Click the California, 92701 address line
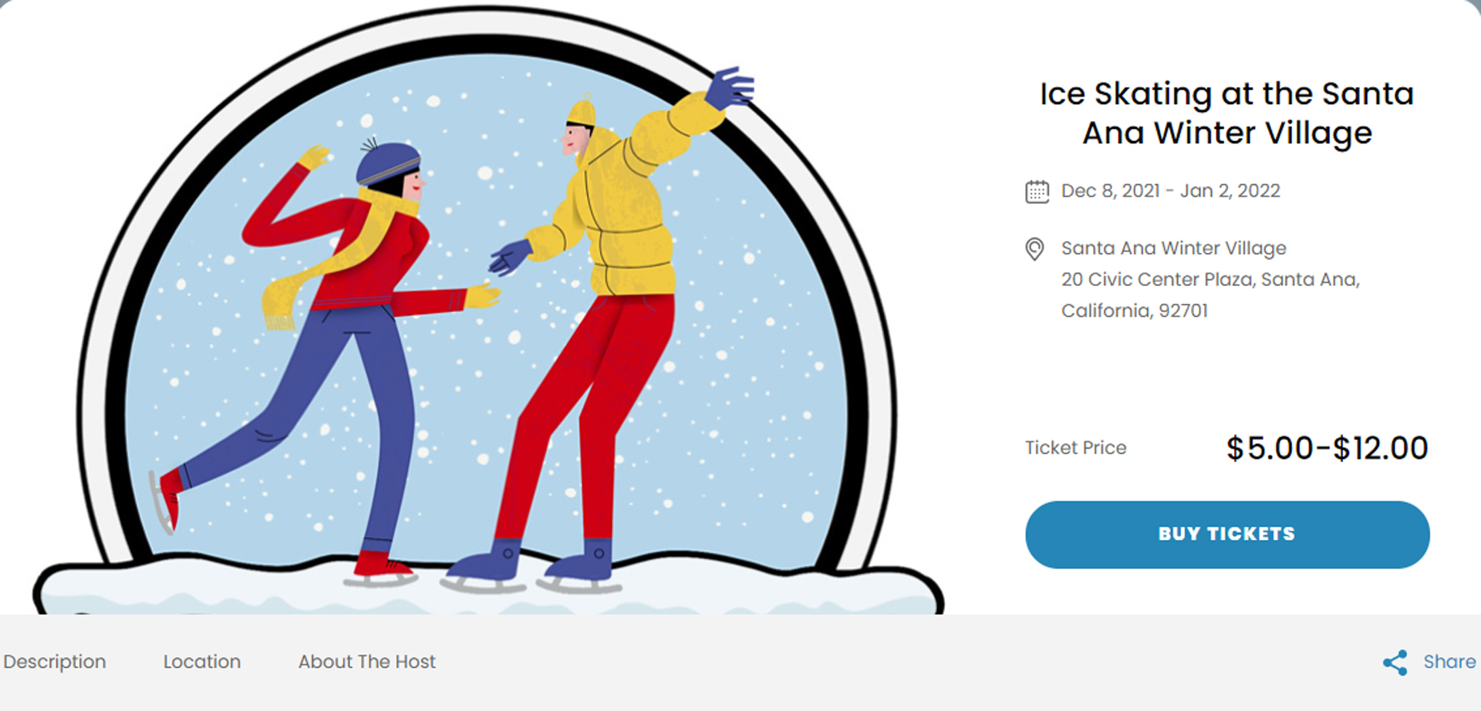Screen dimensions: 1481x711 [1134, 311]
